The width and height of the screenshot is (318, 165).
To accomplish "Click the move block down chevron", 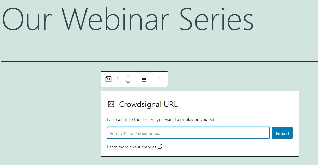I will [128, 82].
